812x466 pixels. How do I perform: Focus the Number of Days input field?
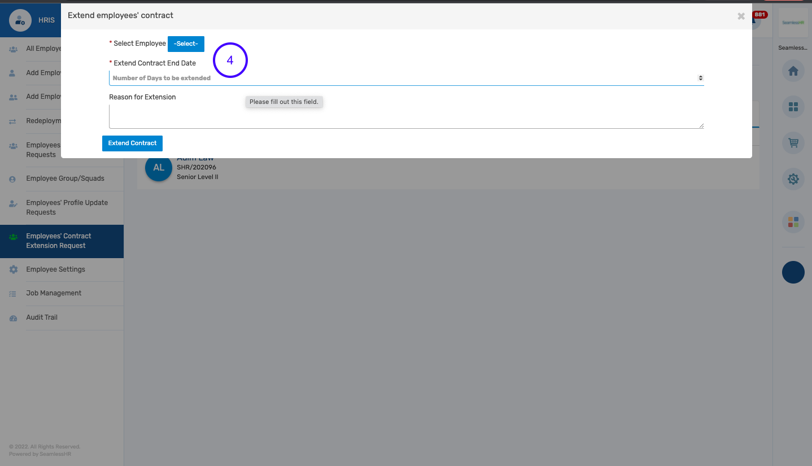tap(395, 78)
